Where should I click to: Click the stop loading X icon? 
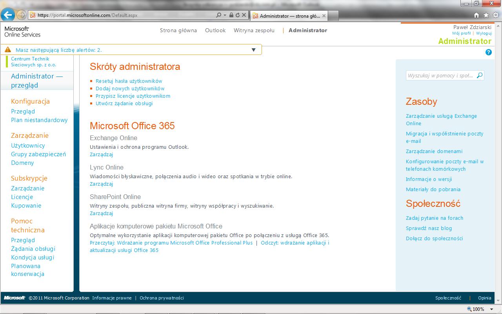point(244,15)
